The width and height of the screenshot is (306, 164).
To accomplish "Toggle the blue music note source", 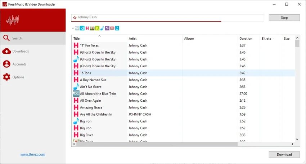I will [102, 28].
